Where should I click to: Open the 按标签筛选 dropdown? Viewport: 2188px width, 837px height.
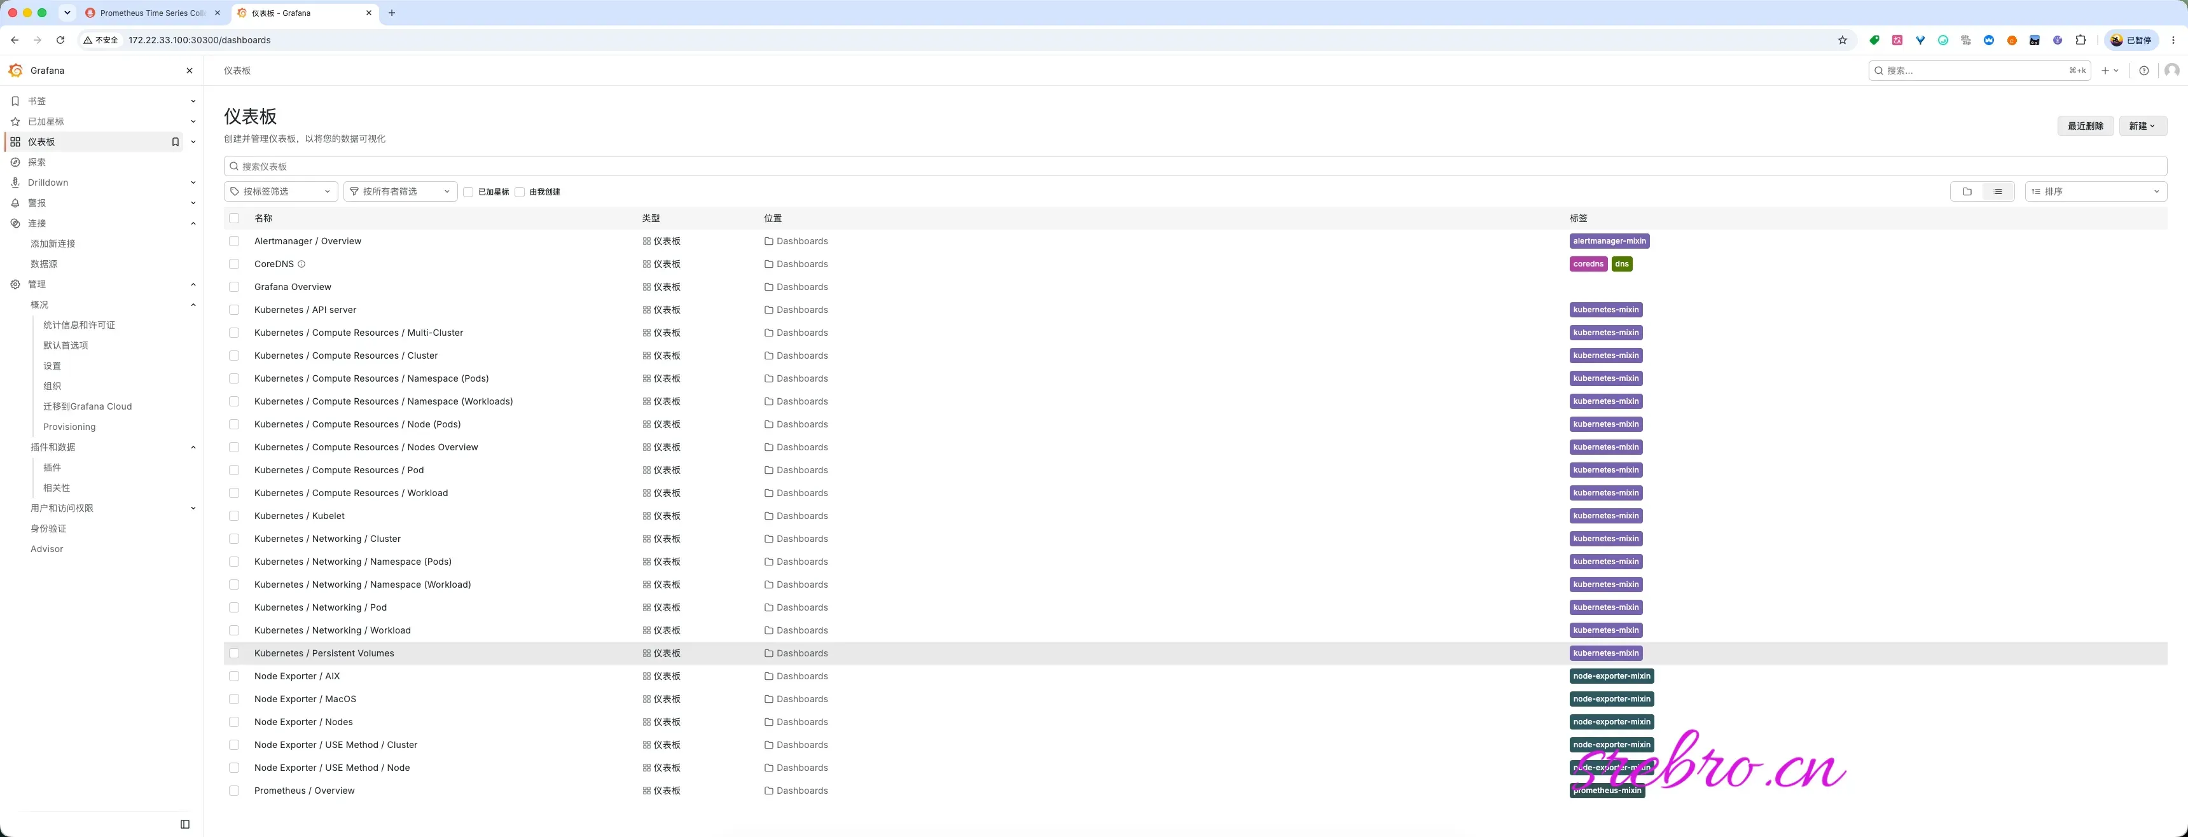click(x=281, y=192)
